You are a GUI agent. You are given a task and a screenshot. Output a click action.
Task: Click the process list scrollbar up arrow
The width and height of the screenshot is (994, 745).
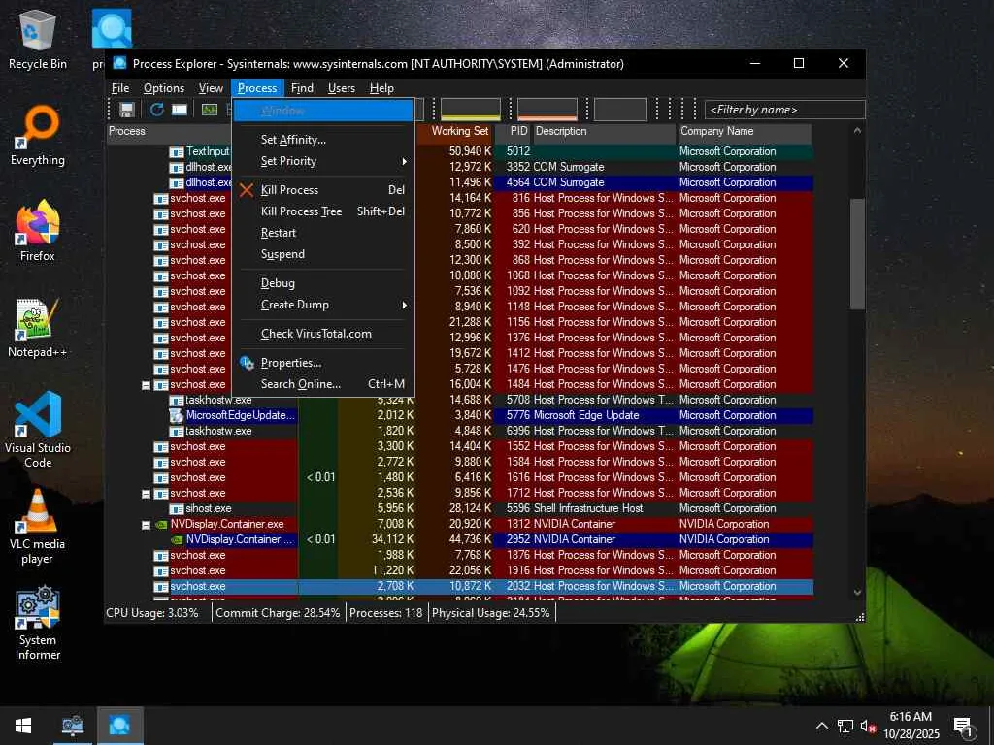tap(857, 131)
